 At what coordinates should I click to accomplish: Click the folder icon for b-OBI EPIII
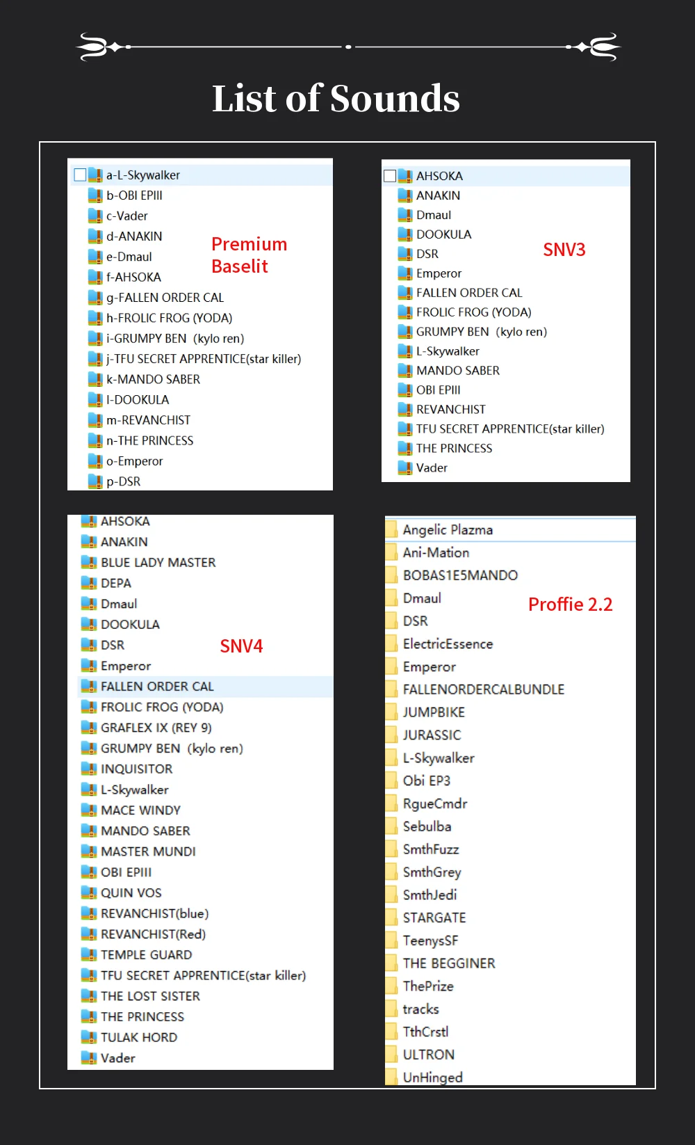(95, 195)
